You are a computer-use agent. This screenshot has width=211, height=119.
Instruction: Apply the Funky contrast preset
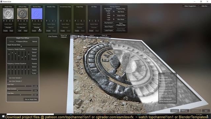(x=34, y=73)
